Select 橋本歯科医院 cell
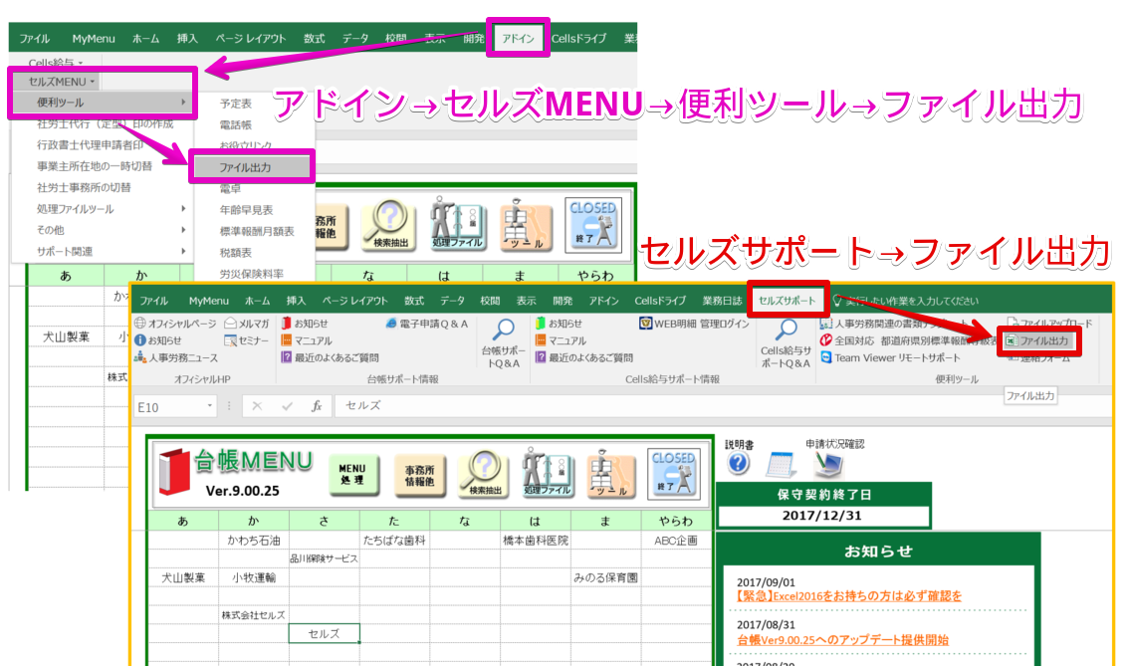 pos(536,541)
